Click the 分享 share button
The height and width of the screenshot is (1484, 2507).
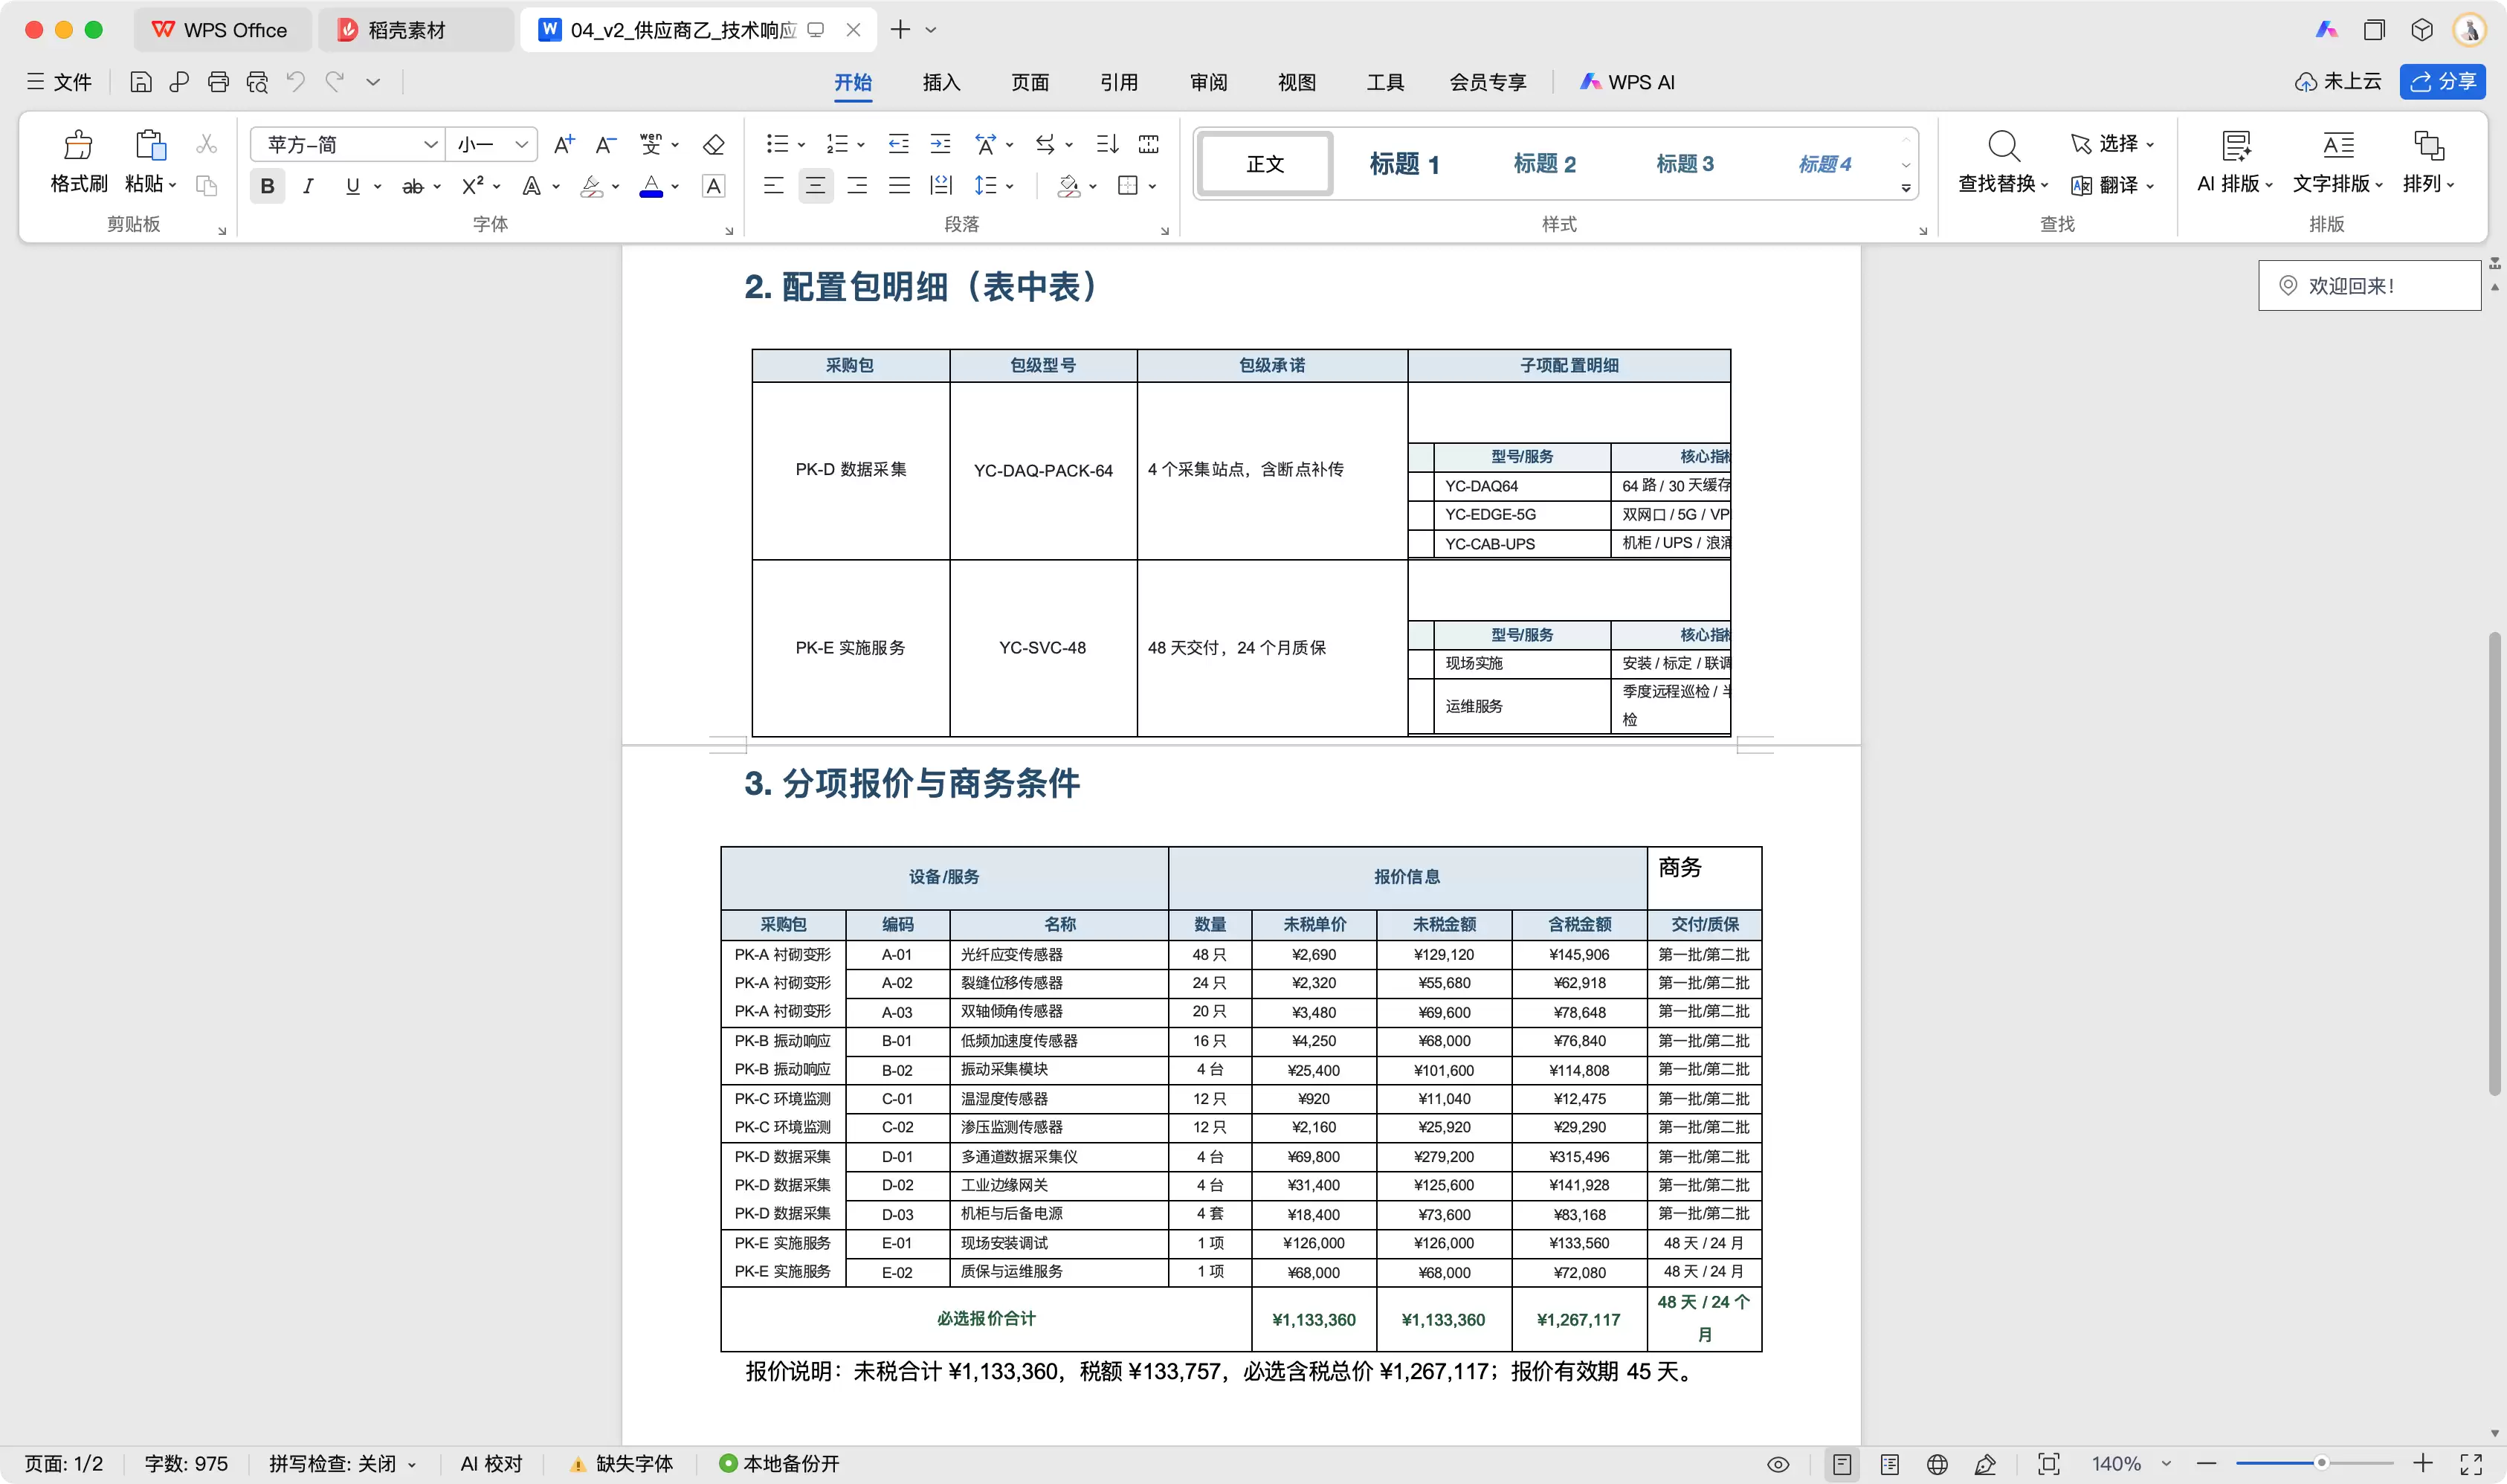click(2442, 82)
